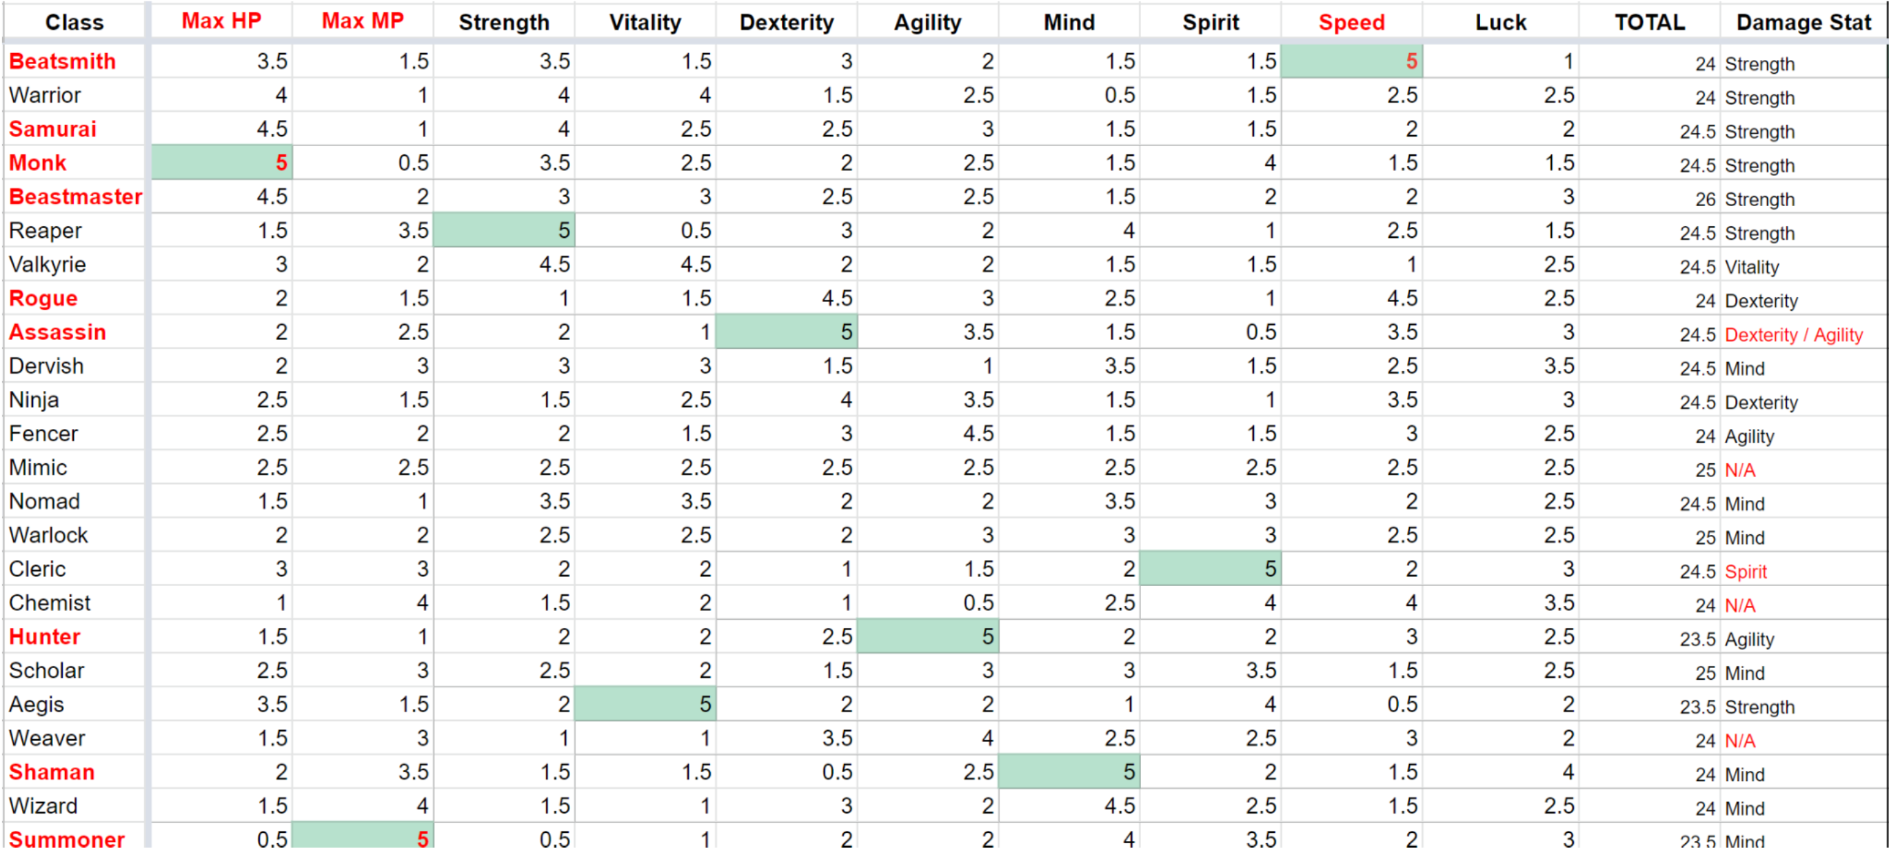Select the Summoner row label
This screenshot has height=857, width=1889.
click(x=67, y=839)
